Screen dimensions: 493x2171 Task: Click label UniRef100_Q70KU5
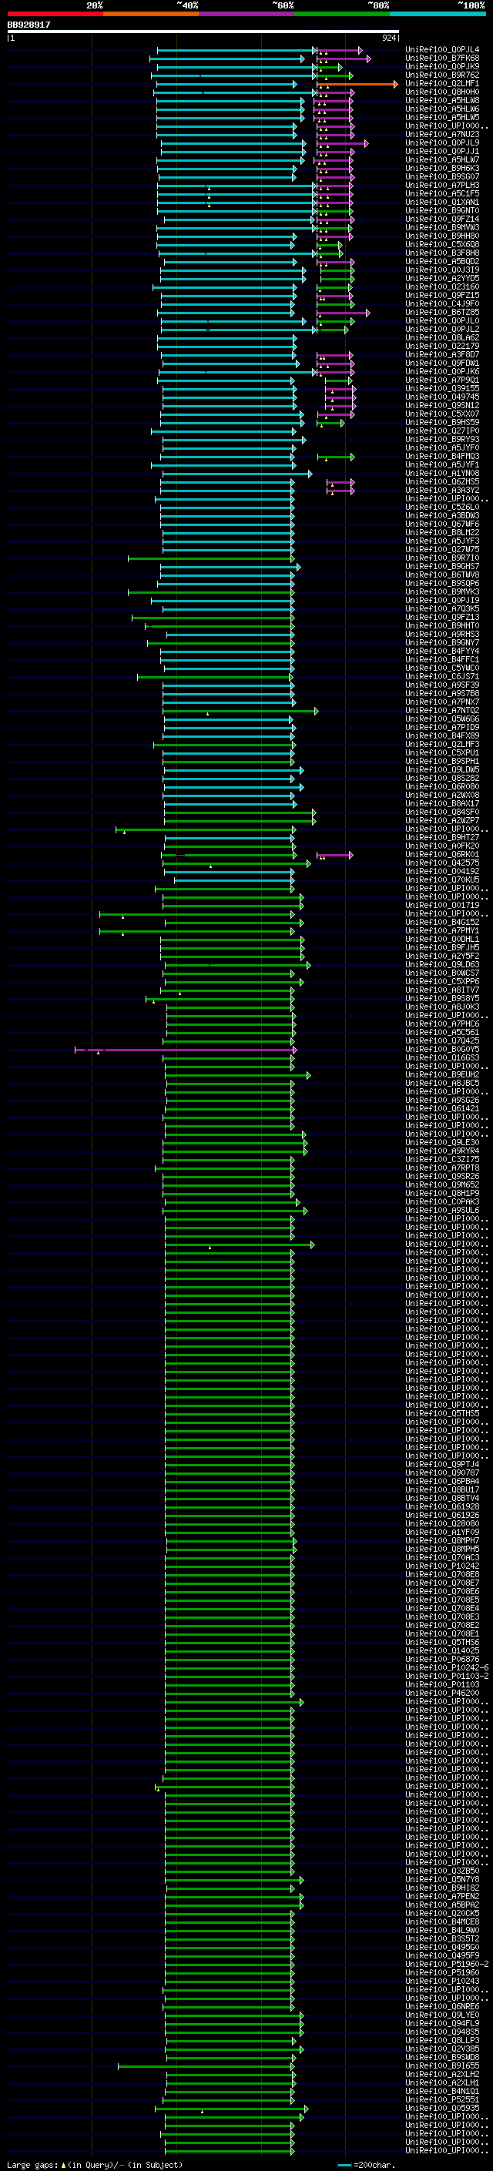pyautogui.click(x=442, y=881)
